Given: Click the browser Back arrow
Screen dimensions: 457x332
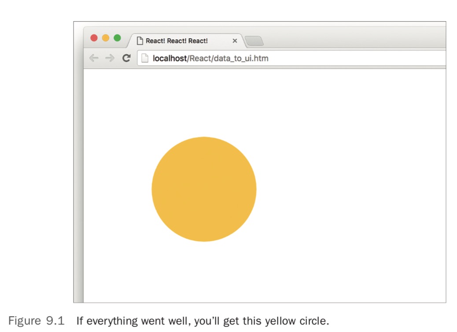Looking at the screenshot, I should 94,58.
